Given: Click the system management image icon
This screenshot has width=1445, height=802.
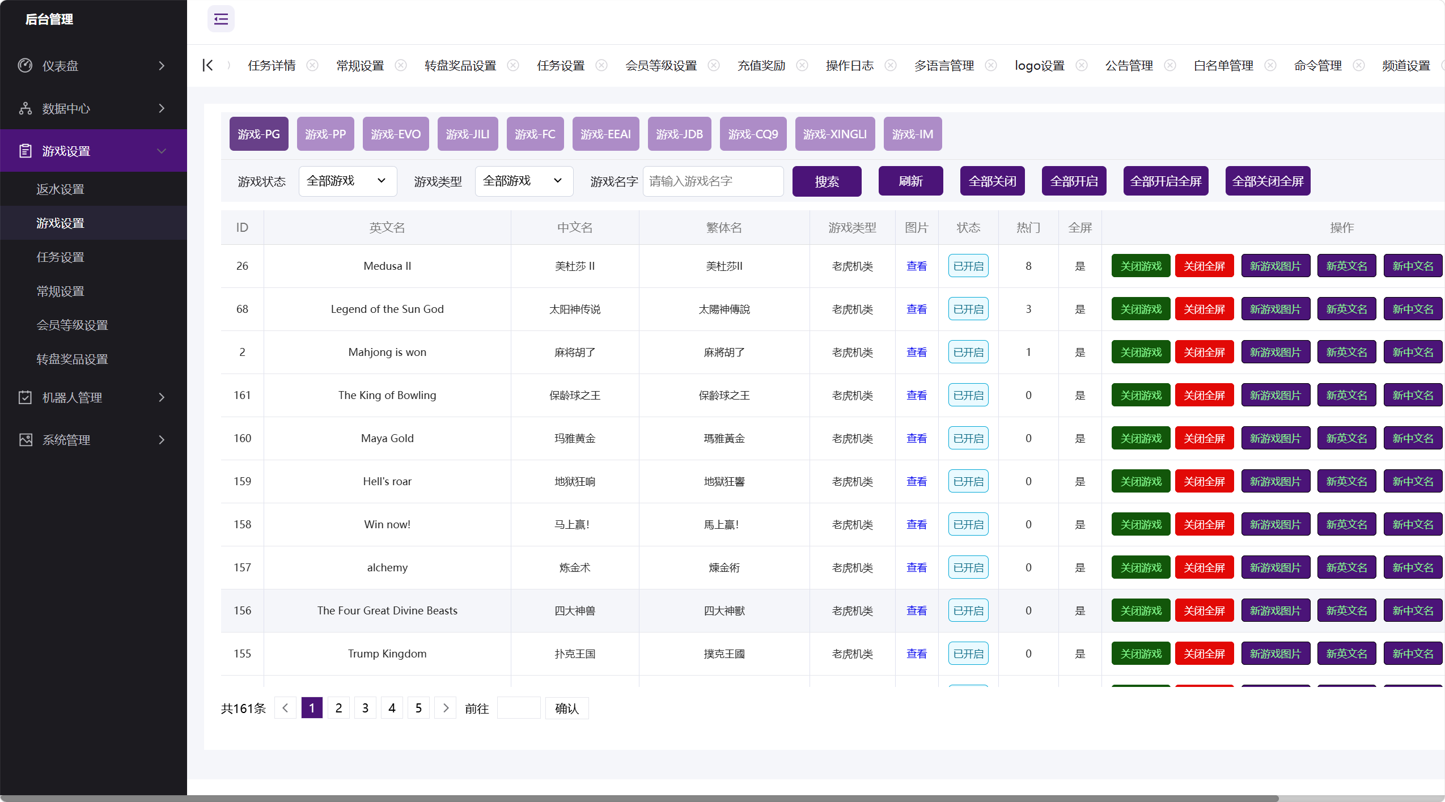Looking at the screenshot, I should pos(25,440).
